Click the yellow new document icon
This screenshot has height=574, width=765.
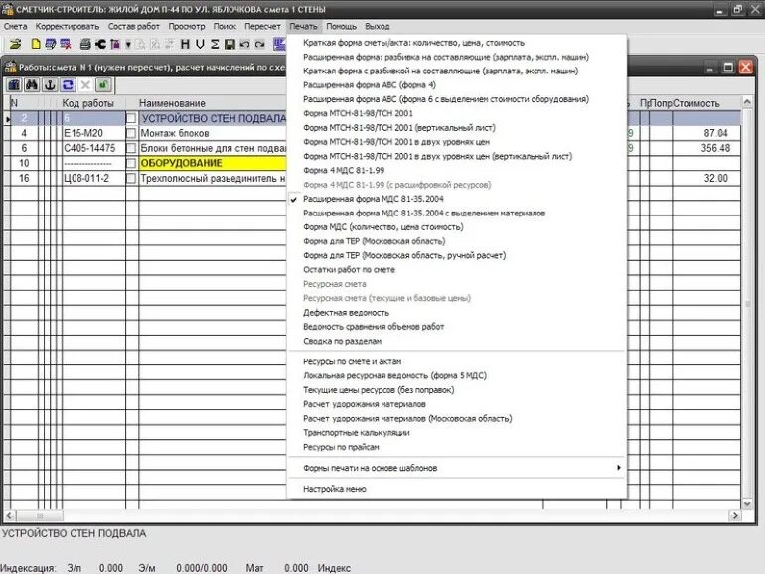[x=36, y=45]
